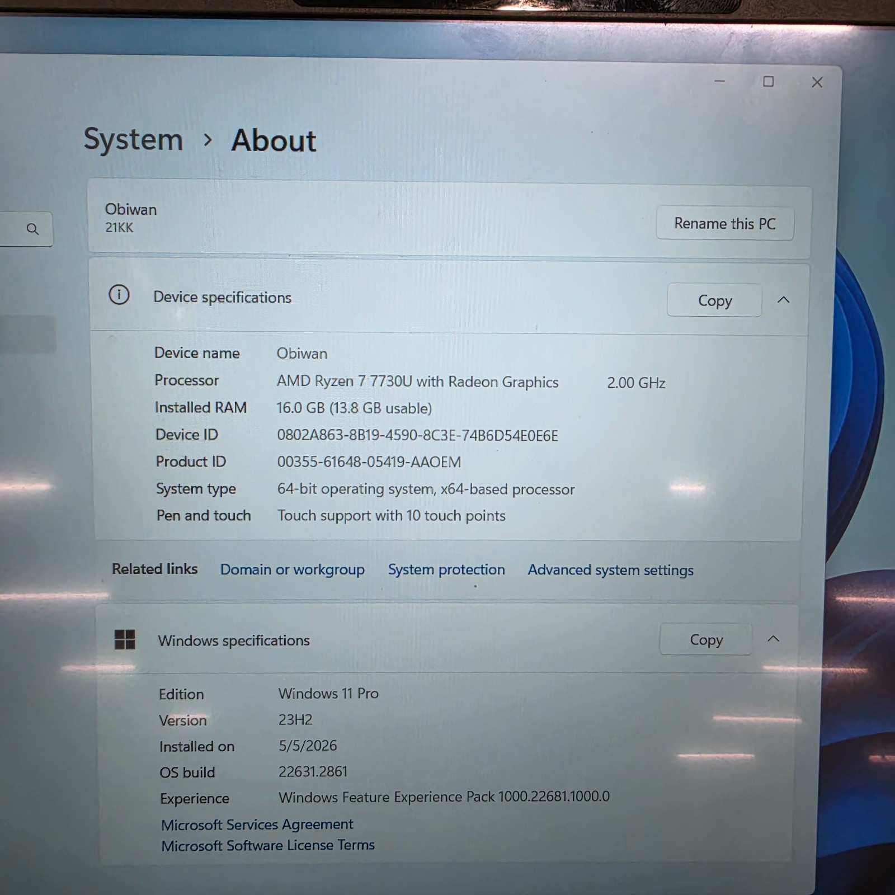Click the Windows 11 Pro edition value
The image size is (895, 895).
click(x=328, y=693)
